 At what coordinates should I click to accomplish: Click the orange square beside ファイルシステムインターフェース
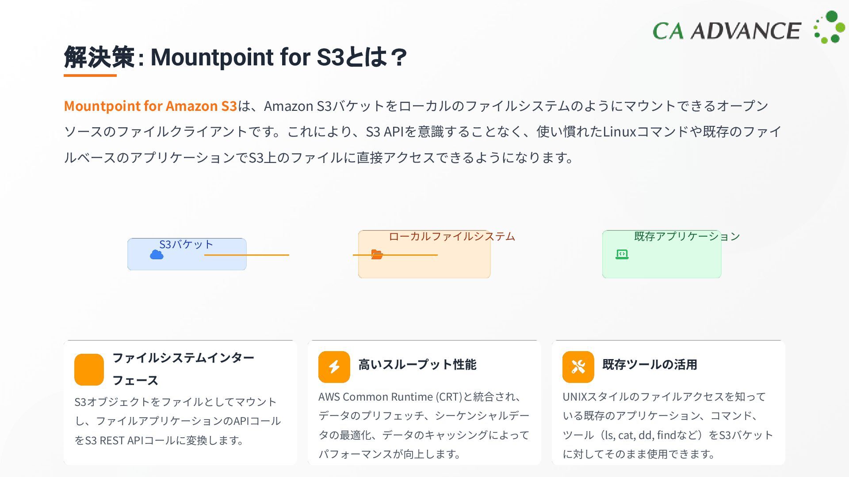(x=89, y=369)
